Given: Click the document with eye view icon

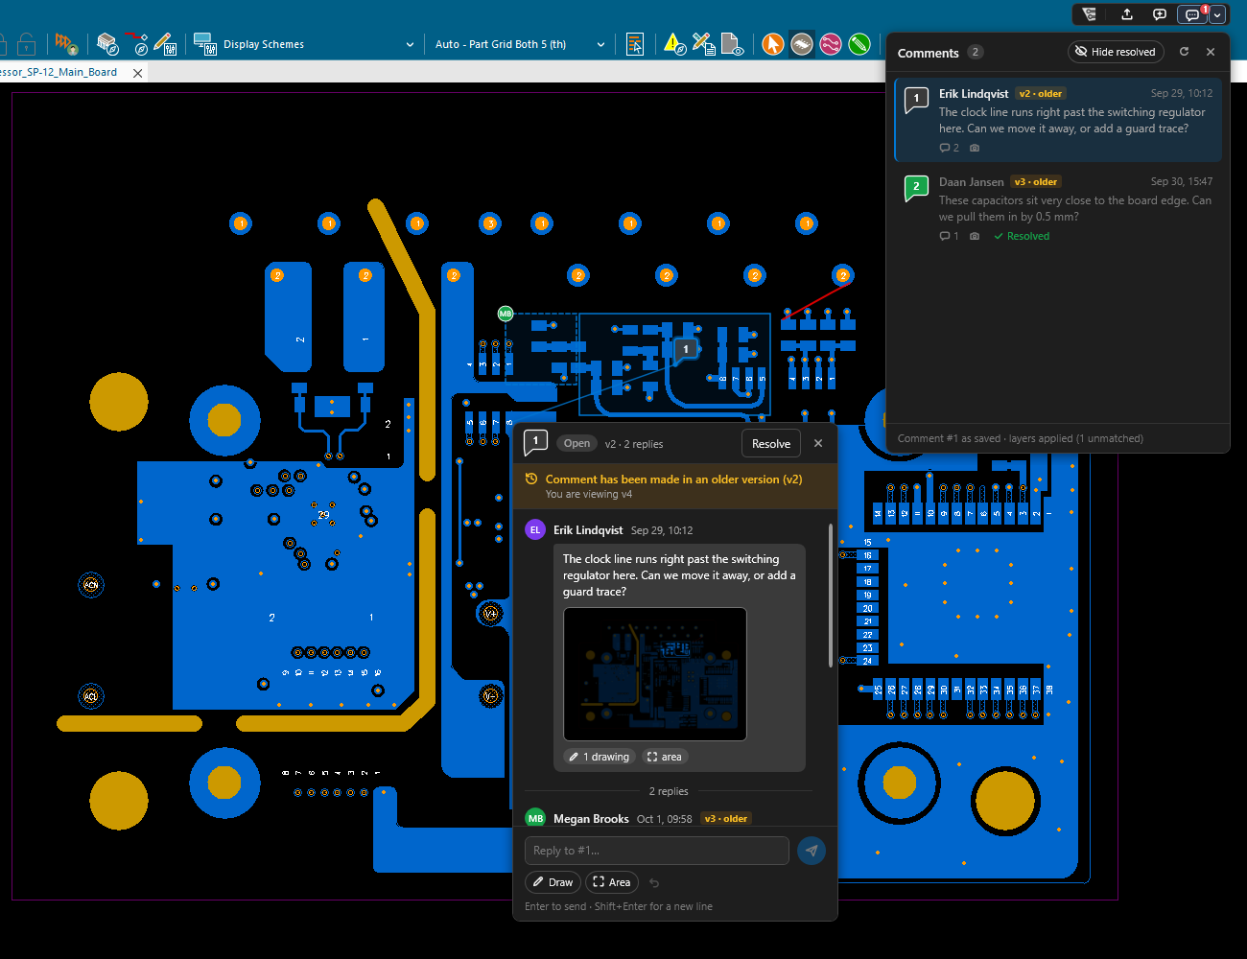Looking at the screenshot, I should [x=732, y=44].
